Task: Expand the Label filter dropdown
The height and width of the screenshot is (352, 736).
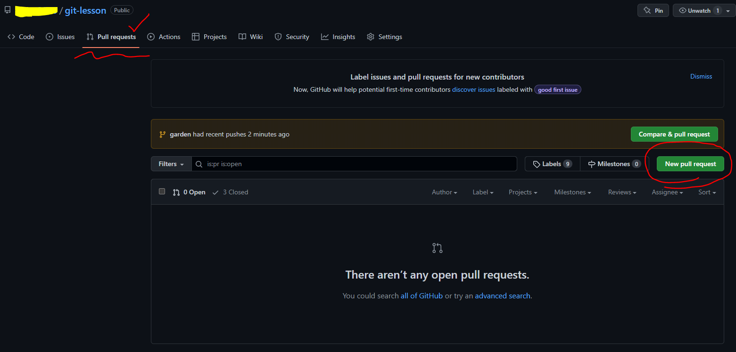Action: pos(483,192)
